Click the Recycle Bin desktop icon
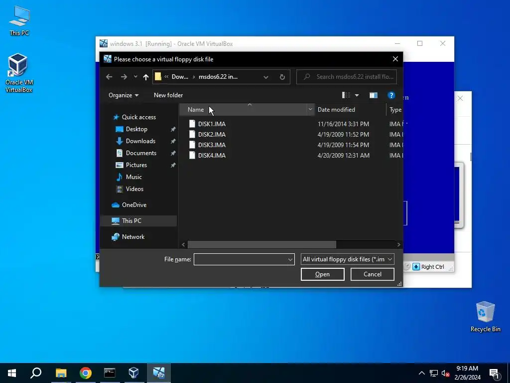This screenshot has width=510, height=383. tap(485, 317)
